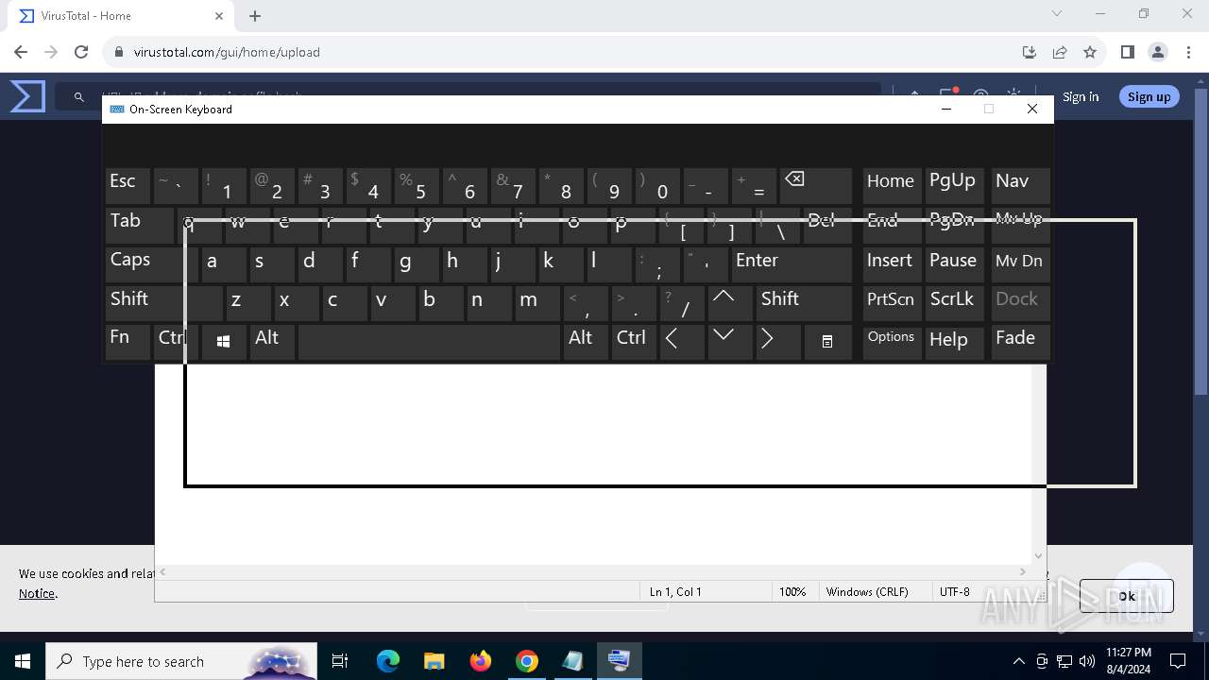This screenshot has height=680, width=1209.
Task: Open the Windows Start menu
Action: [x=23, y=661]
